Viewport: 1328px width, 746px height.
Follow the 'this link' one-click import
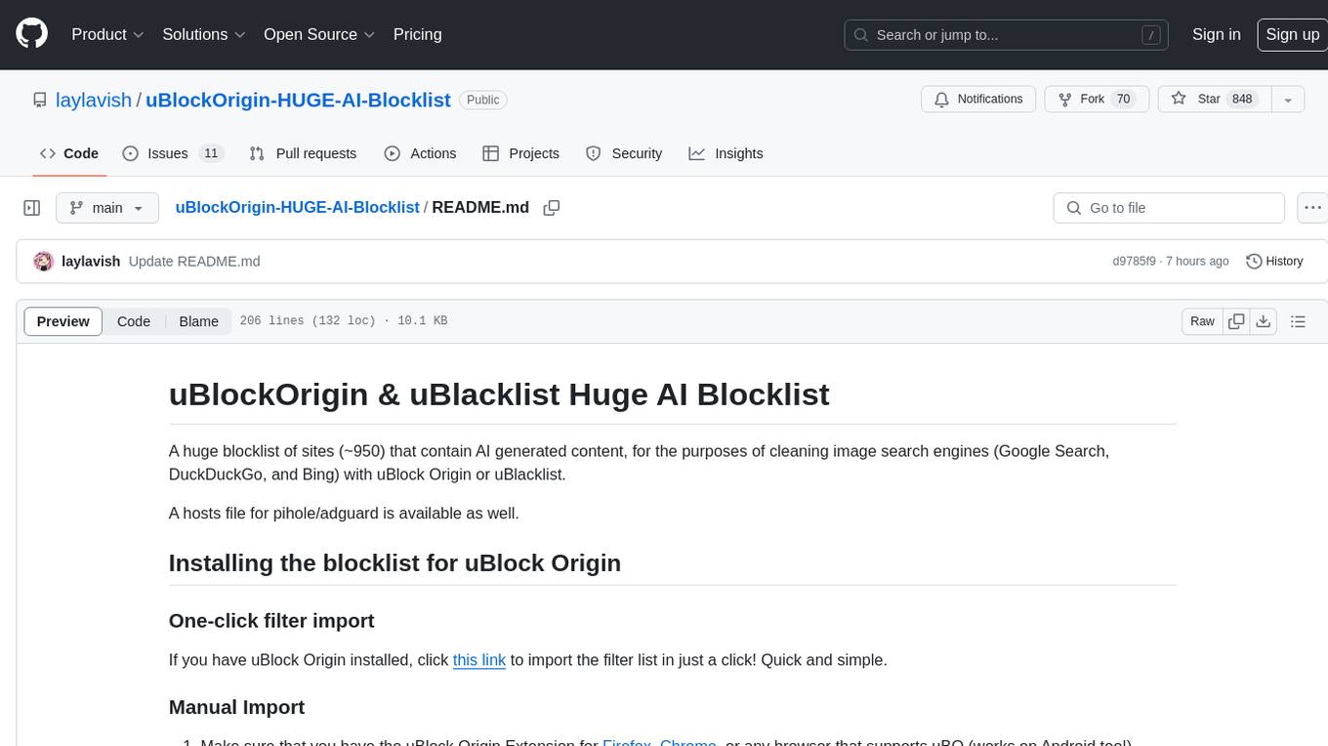pos(479,660)
